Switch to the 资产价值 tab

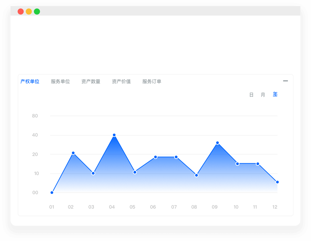(x=121, y=81)
